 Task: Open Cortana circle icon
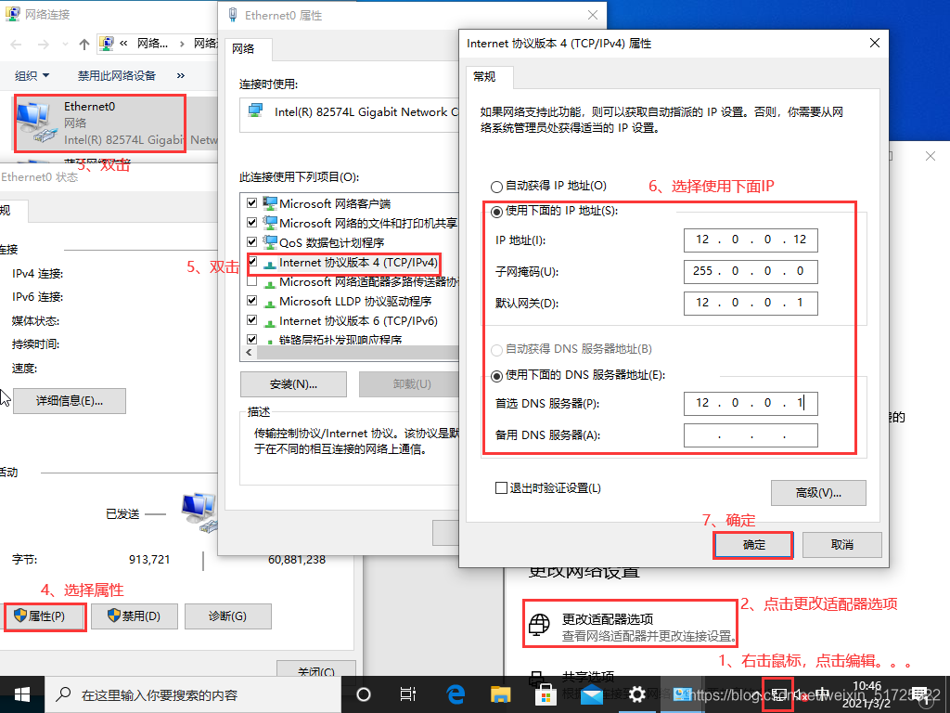point(363,694)
